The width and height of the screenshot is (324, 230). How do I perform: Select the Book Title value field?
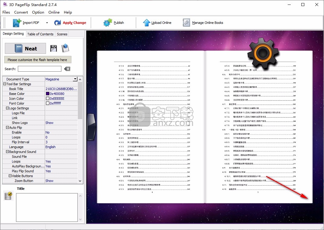click(61, 89)
